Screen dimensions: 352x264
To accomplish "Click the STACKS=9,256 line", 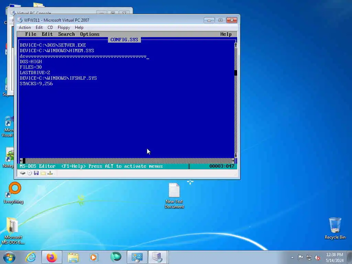I will (x=36, y=84).
